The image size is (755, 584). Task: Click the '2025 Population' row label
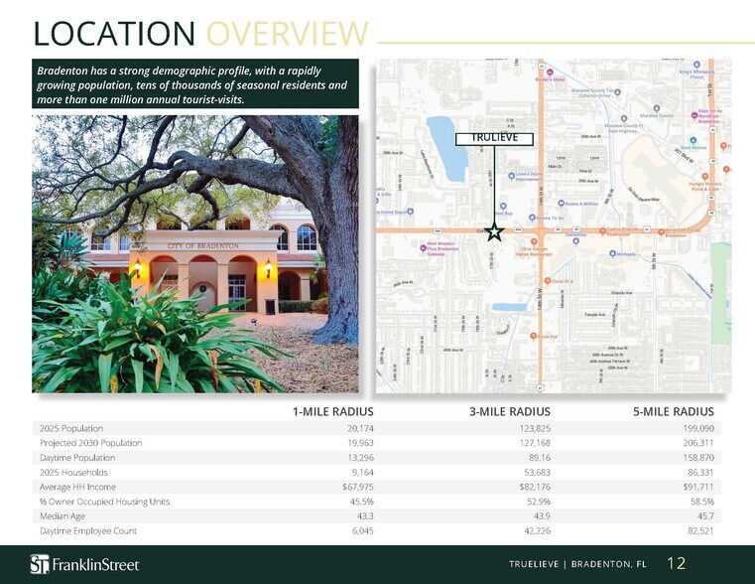pos(71,428)
